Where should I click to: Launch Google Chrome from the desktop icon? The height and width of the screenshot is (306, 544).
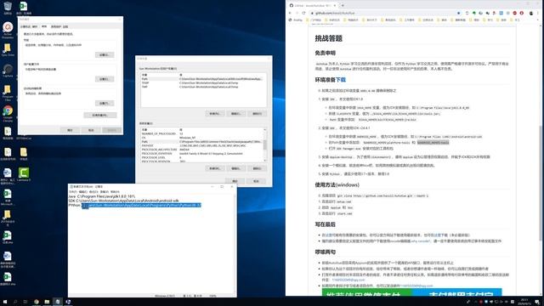(8, 113)
